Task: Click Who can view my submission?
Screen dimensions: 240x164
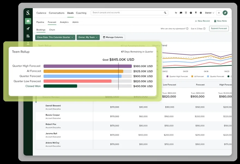Action: click(173, 29)
